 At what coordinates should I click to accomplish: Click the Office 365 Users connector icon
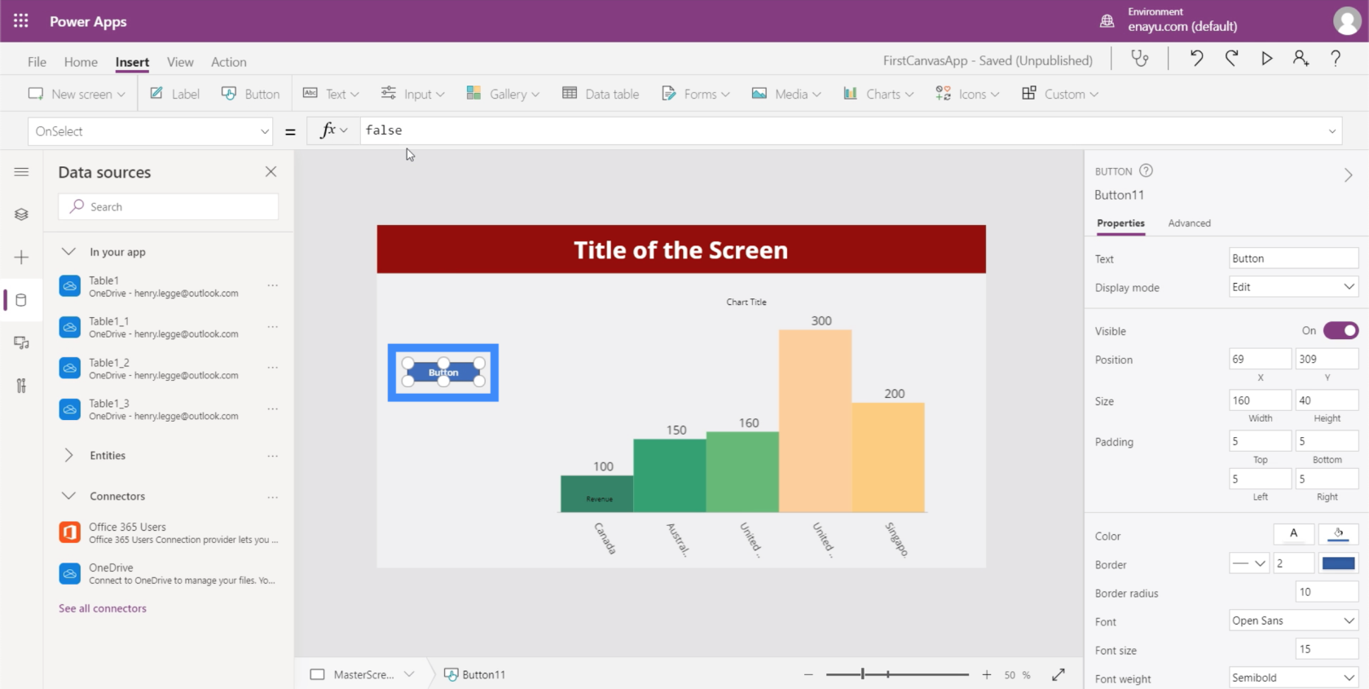coord(70,532)
